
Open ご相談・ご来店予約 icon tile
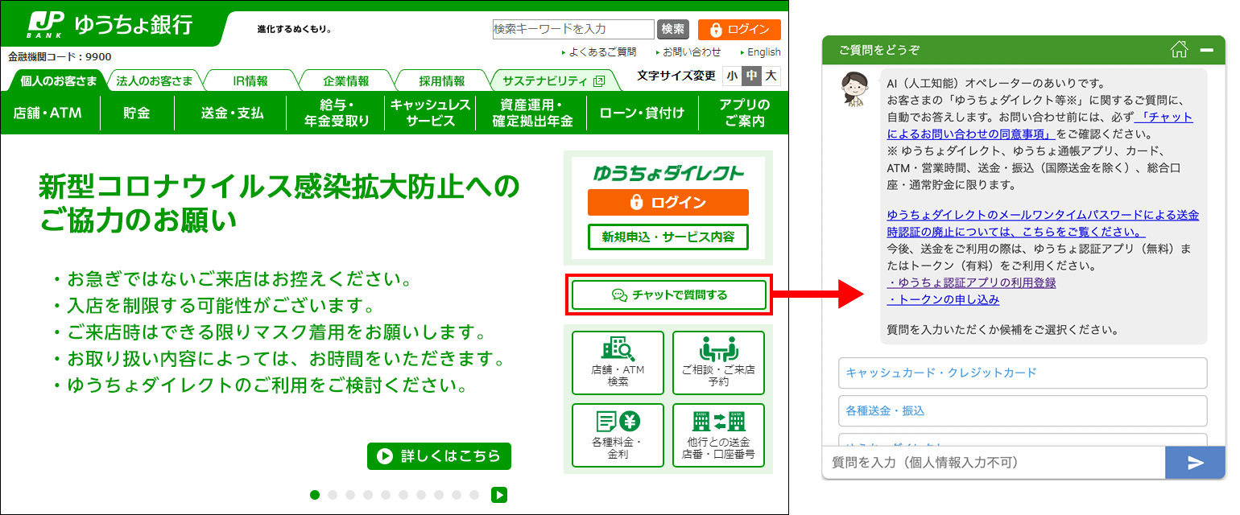pos(718,363)
